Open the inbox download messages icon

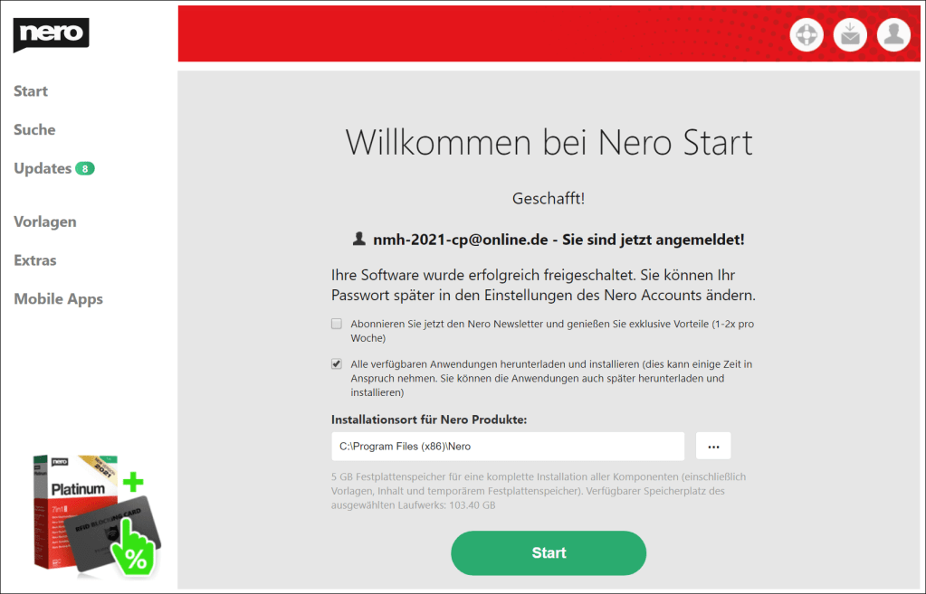(850, 34)
